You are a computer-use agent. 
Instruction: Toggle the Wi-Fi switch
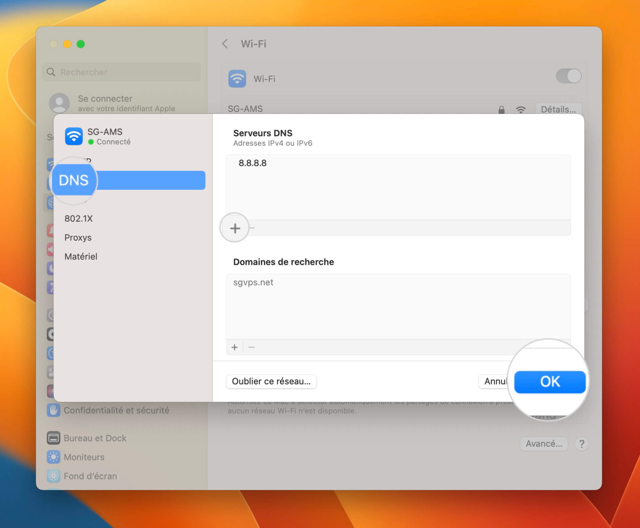568,76
